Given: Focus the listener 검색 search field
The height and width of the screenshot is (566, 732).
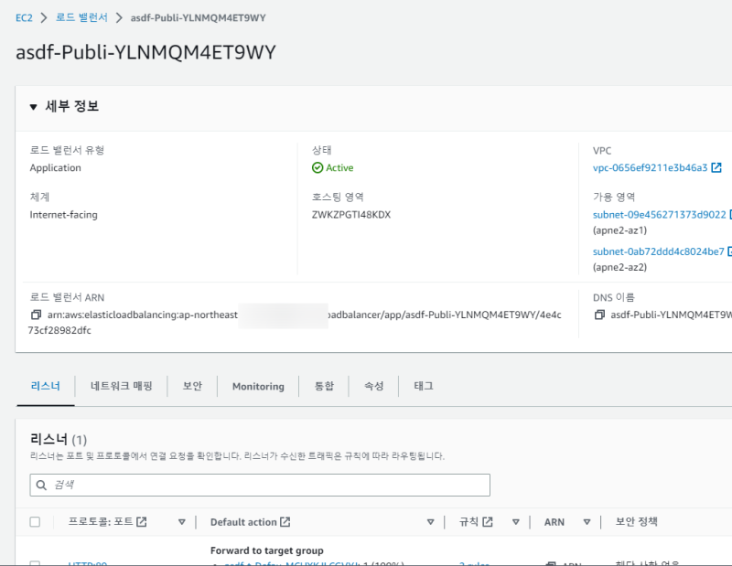Looking at the screenshot, I should [265, 485].
